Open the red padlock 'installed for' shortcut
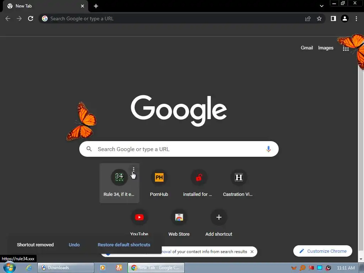The width and height of the screenshot is (364, 273). click(x=199, y=183)
